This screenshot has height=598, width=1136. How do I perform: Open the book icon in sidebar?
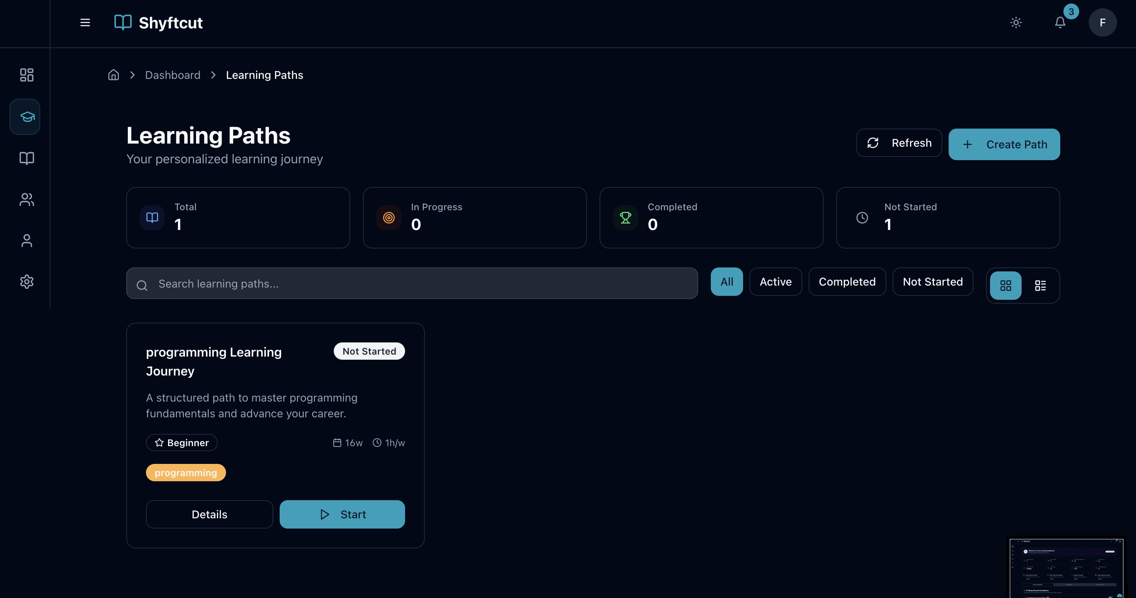[27, 158]
